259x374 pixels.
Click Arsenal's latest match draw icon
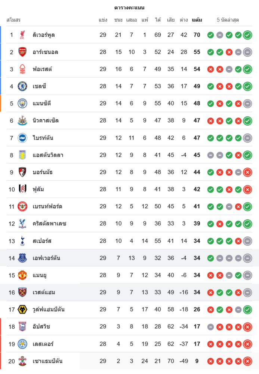(247, 52)
